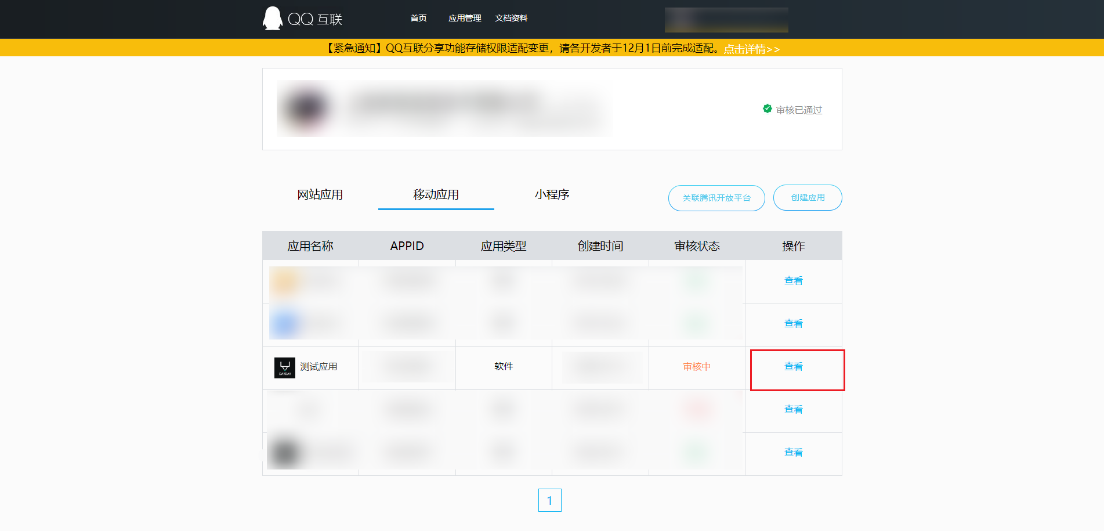Click the green 审核已通过 verified badge icon
The width and height of the screenshot is (1104, 531).
768,109
